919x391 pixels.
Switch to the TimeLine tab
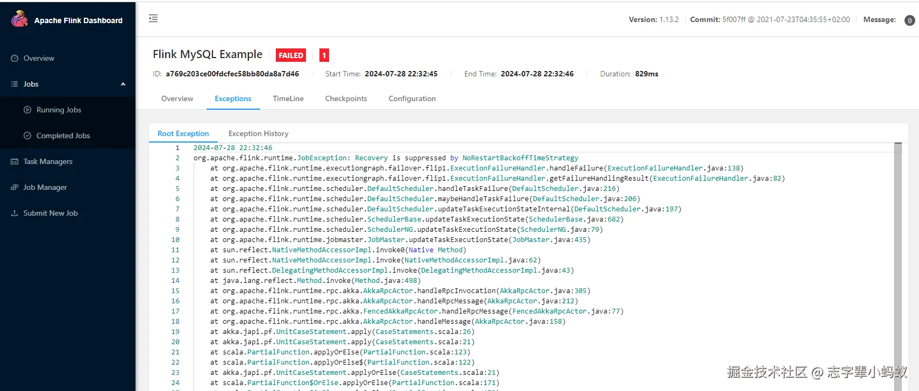tap(288, 98)
